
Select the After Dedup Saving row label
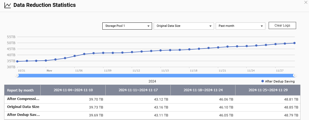(23, 115)
